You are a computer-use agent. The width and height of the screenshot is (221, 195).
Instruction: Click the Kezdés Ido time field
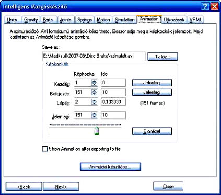113,83
